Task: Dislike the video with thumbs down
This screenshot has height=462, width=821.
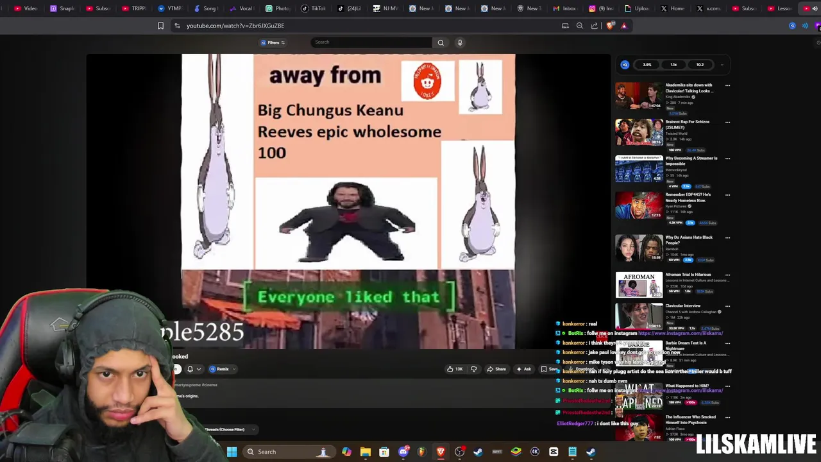Action: (474, 369)
